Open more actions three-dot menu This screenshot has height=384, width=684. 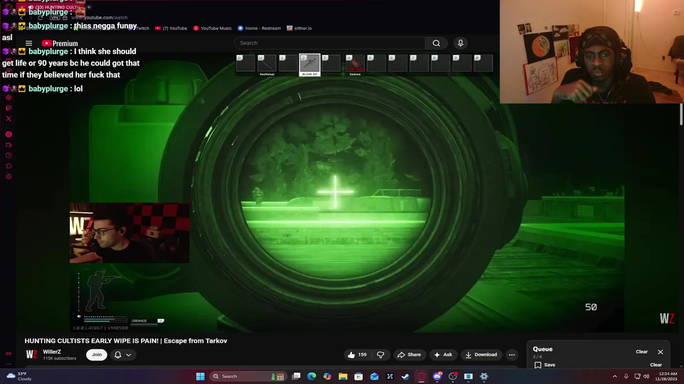(x=512, y=355)
